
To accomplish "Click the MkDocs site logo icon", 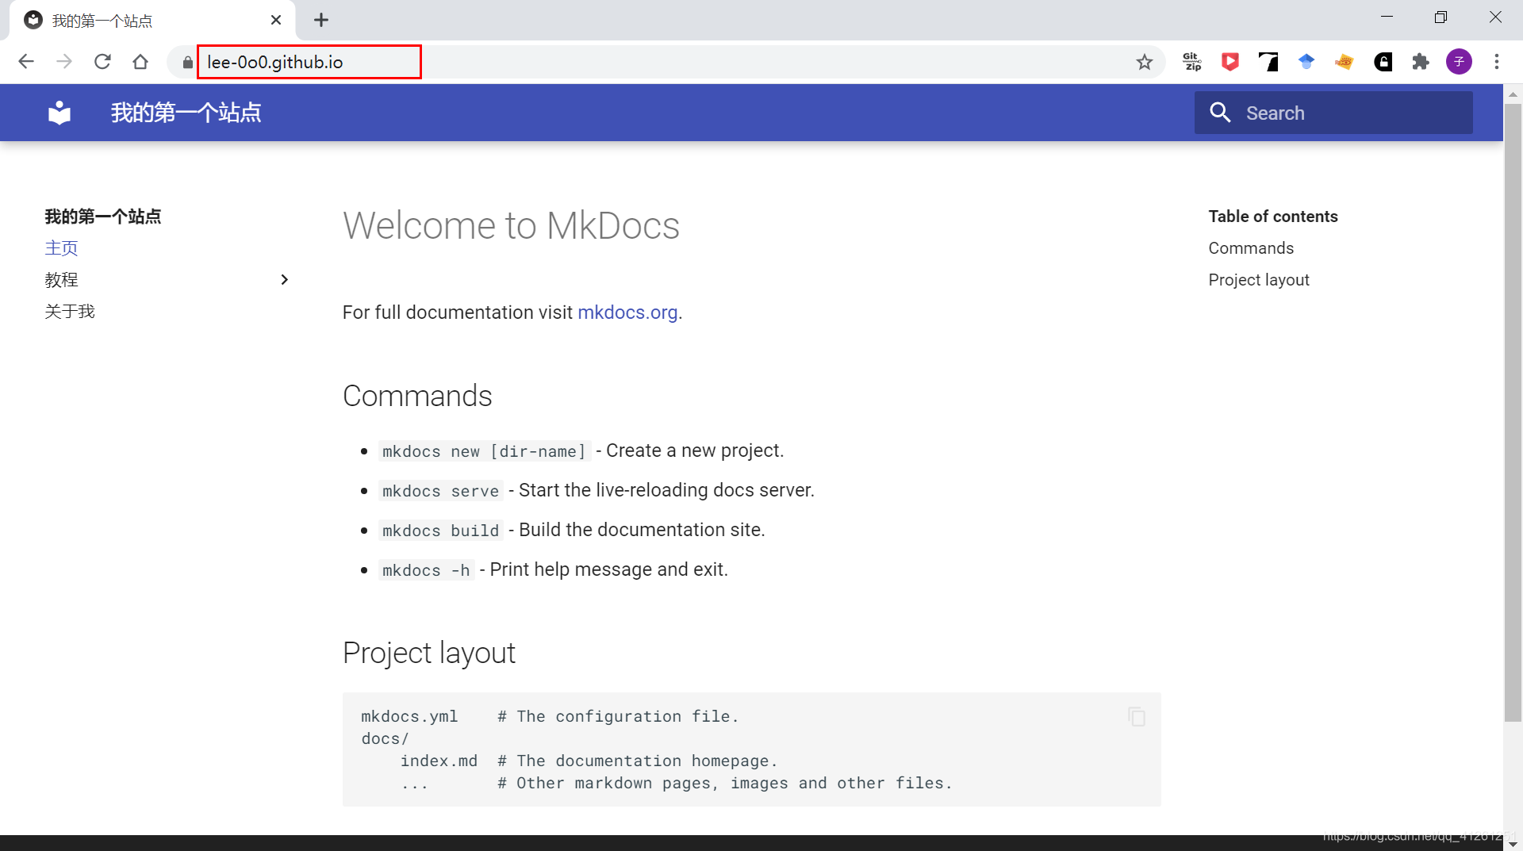I will pos(59,113).
